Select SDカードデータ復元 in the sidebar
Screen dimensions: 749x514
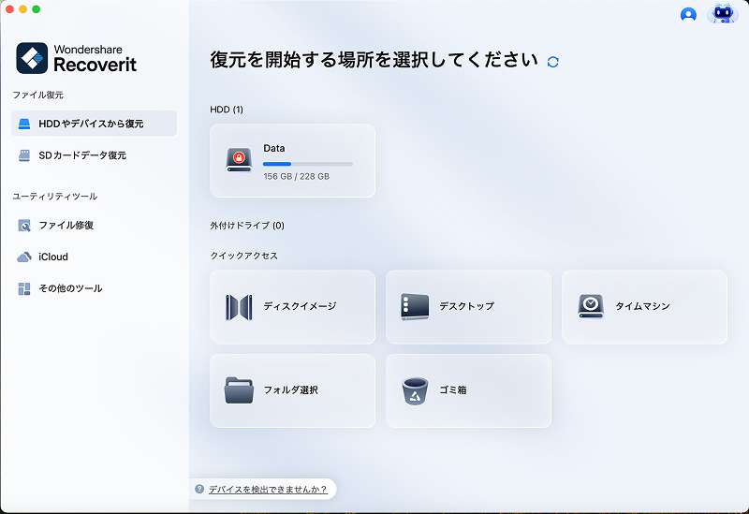(82, 155)
